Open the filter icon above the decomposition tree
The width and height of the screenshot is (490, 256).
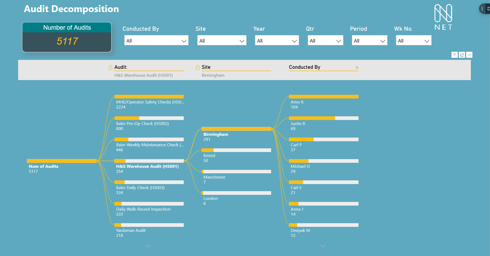point(455,55)
